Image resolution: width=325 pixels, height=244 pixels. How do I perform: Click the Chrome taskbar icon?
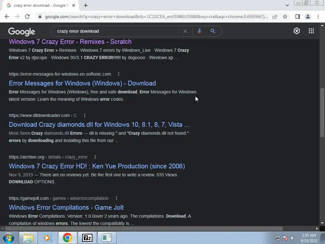pyautogui.click(x=67, y=238)
